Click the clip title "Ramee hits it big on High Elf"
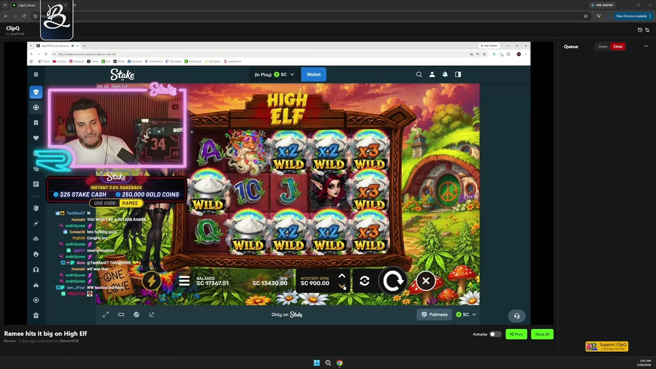The width and height of the screenshot is (656, 369). (46, 334)
